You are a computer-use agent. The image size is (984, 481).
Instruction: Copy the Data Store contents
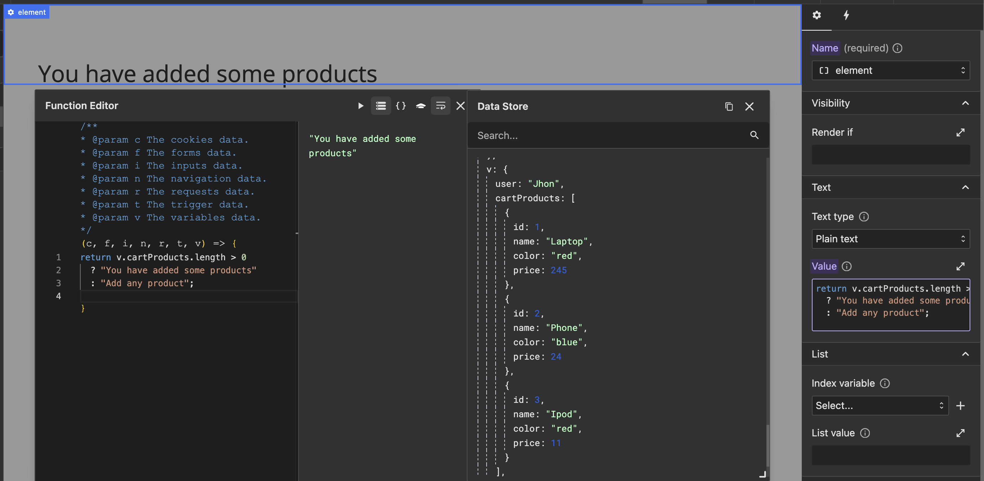tap(729, 107)
